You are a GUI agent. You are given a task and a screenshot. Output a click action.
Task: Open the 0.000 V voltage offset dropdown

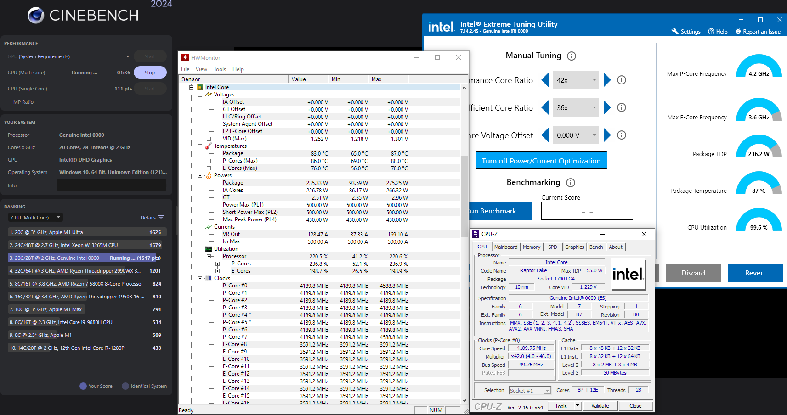click(576, 135)
